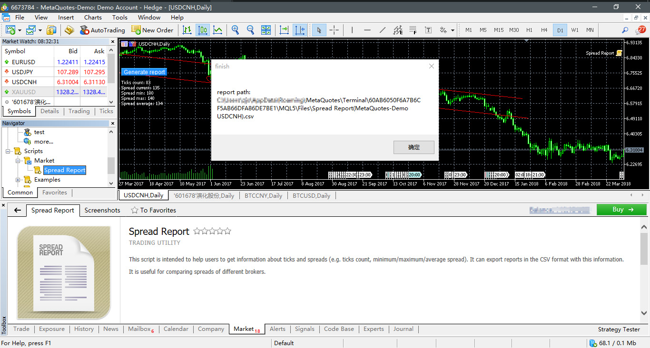Switch to M15 timeframe
Image resolution: width=650 pixels, height=348 pixels.
click(x=499, y=30)
